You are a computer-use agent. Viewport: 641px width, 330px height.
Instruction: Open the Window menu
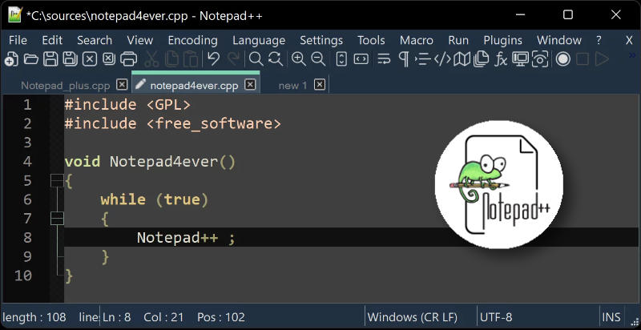559,40
